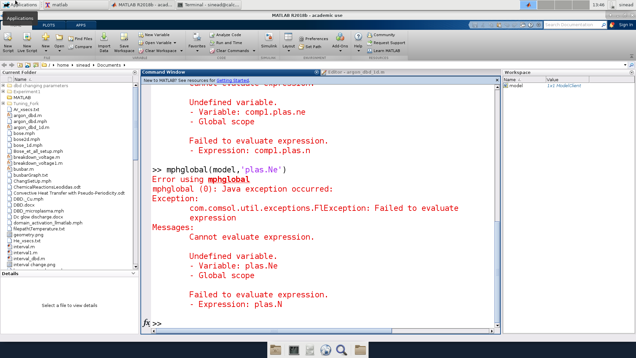Expand the Tuning_Fork folder
The height and width of the screenshot is (358, 636).
click(x=3, y=103)
